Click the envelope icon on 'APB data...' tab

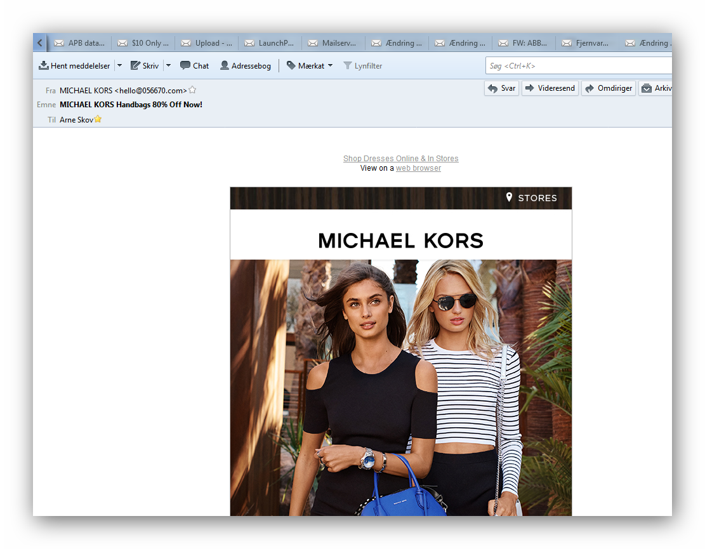click(x=59, y=43)
